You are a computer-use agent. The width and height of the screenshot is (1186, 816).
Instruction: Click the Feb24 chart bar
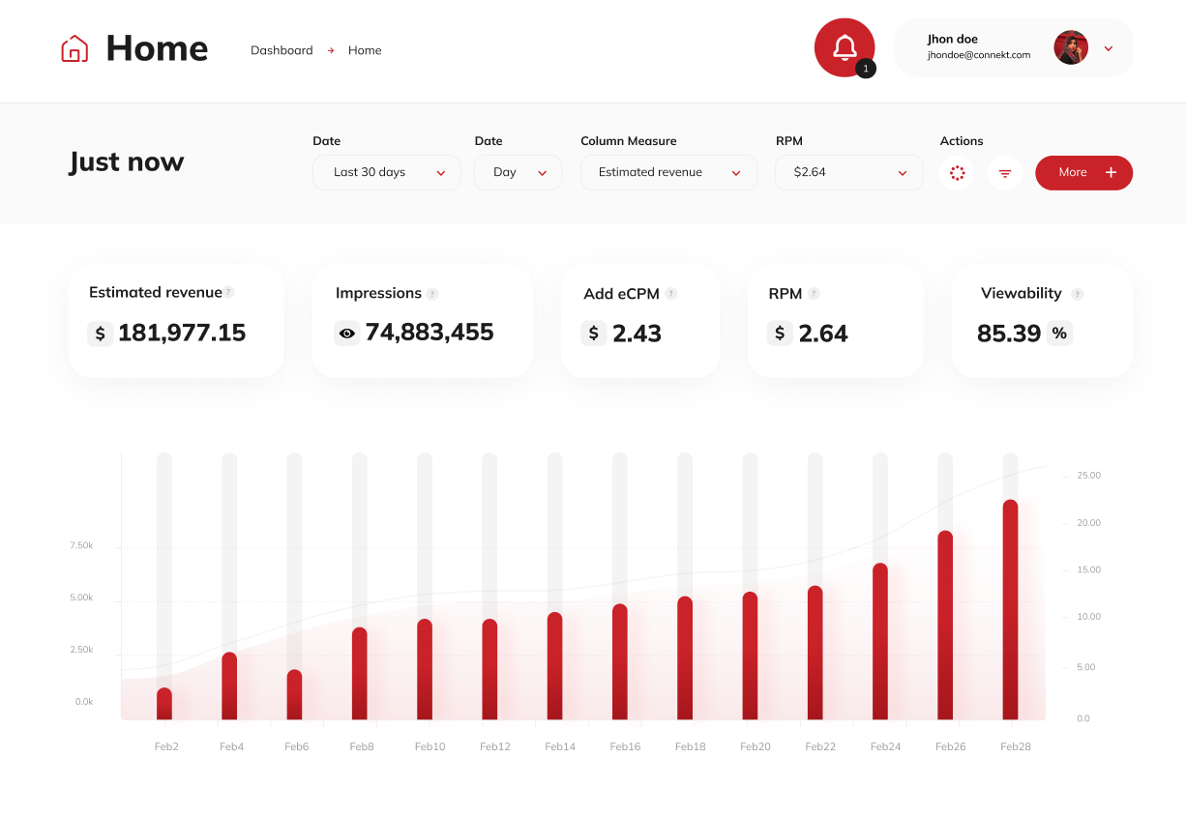point(880,641)
